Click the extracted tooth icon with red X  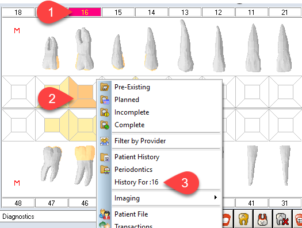click(x=282, y=219)
